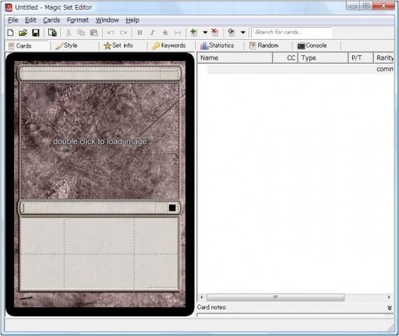Open the Edit menu

31,20
